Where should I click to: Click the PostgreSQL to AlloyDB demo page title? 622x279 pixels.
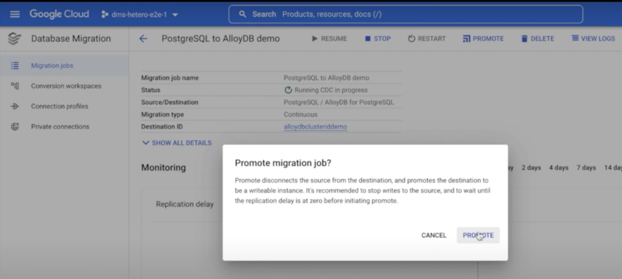pos(220,39)
